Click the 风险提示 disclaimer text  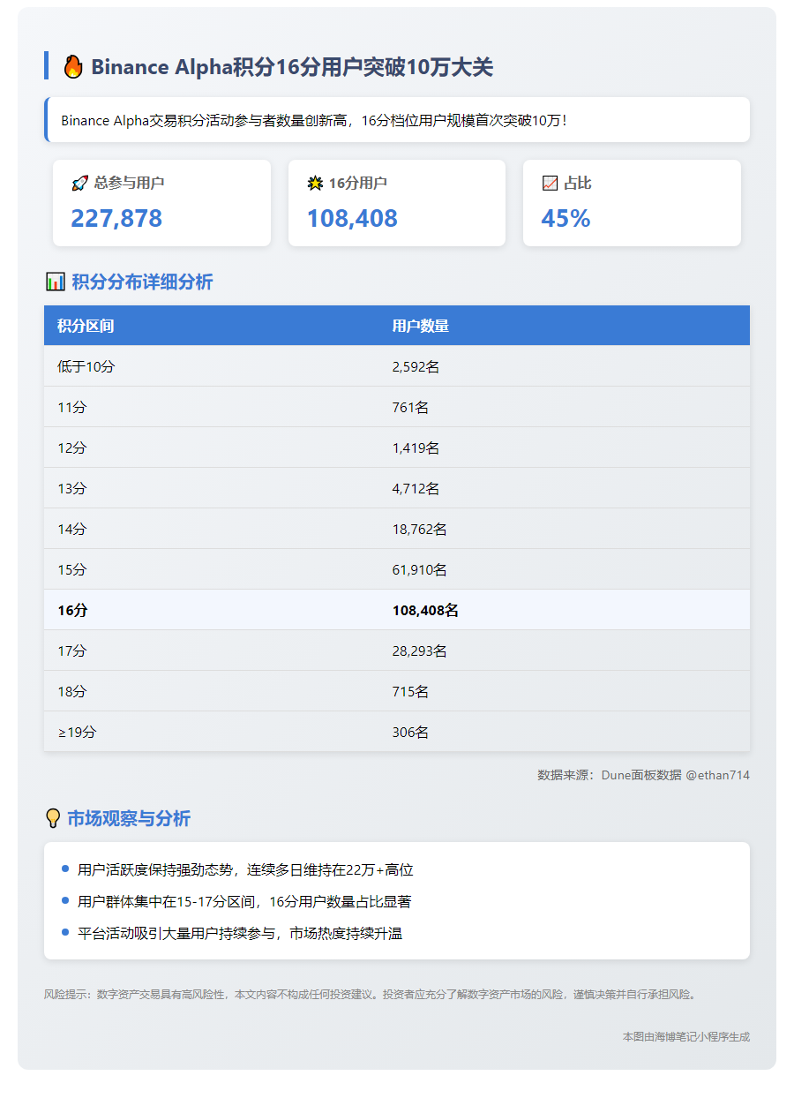tap(372, 994)
